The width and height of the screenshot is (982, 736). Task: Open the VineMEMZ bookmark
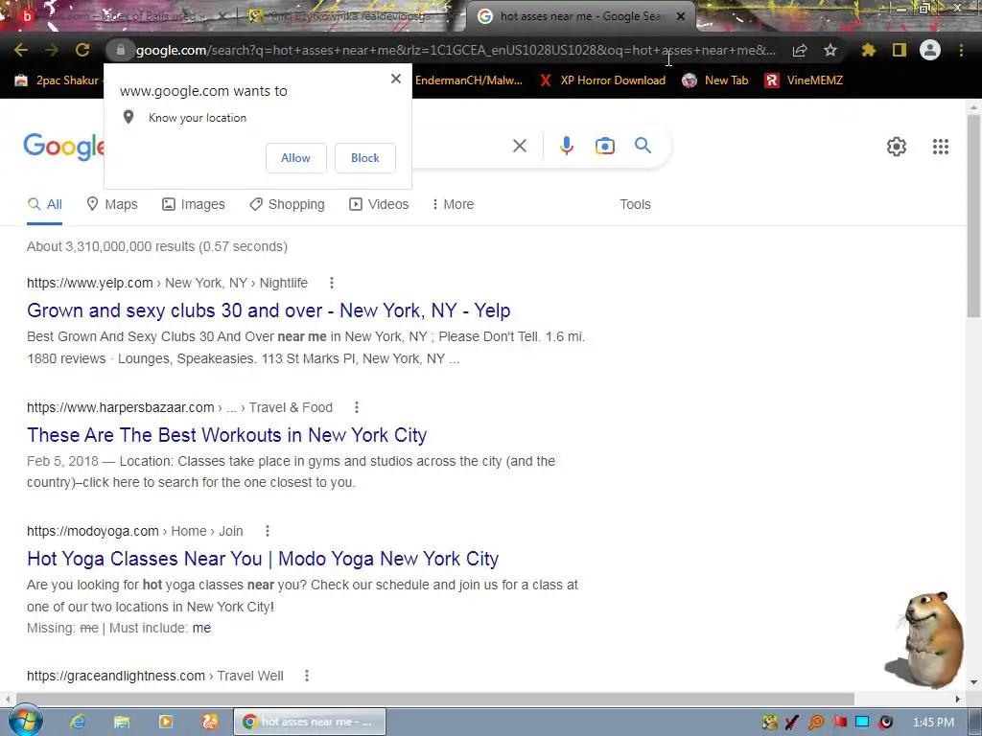click(805, 80)
